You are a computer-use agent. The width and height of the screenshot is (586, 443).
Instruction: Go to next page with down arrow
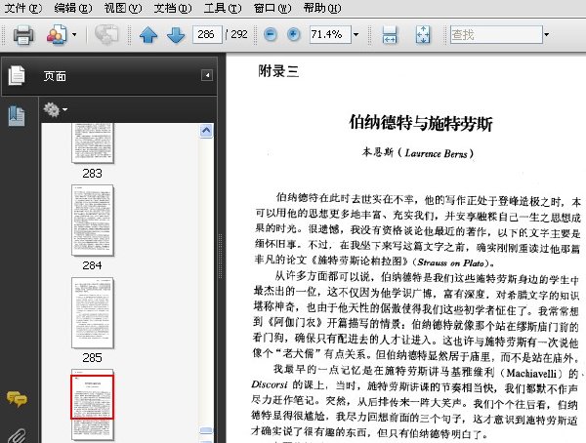pos(176,35)
